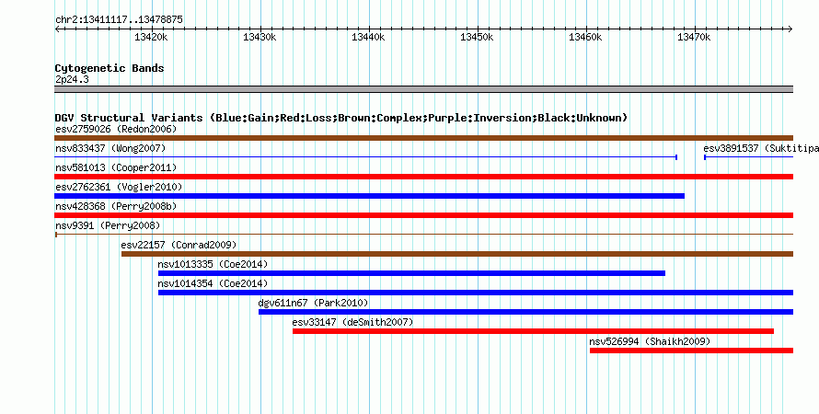Image resolution: width=819 pixels, height=414 pixels.
Task: Click the dgv611n67 (Park2010) label
Action: (x=313, y=303)
